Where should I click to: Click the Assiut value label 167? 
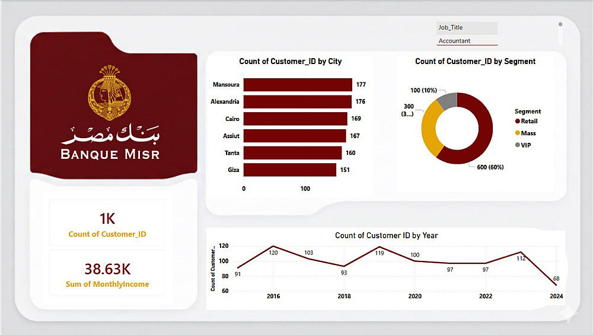click(x=355, y=136)
